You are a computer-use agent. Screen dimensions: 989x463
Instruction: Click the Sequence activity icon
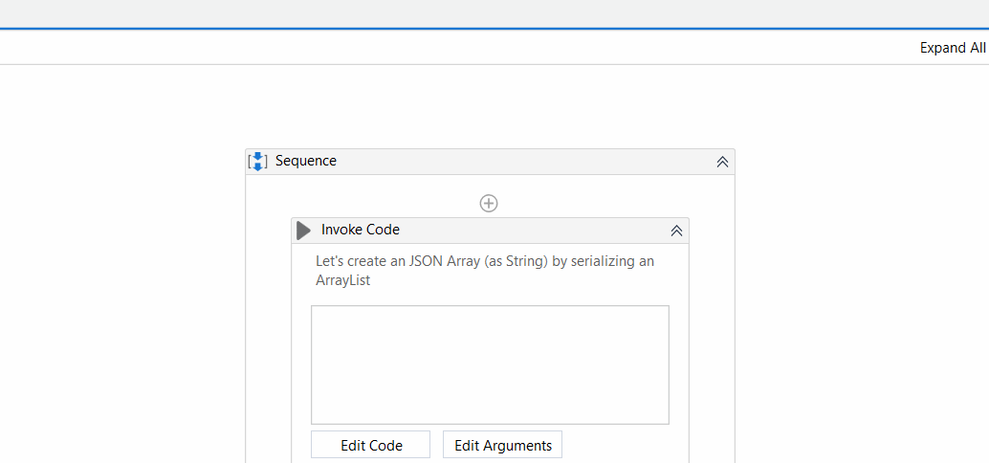(x=257, y=162)
